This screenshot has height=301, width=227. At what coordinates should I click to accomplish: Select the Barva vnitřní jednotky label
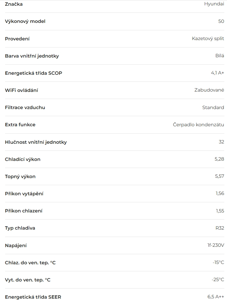coord(32,56)
